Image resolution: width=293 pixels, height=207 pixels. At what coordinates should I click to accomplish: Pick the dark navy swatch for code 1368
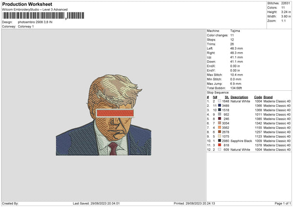[x=219, y=110]
